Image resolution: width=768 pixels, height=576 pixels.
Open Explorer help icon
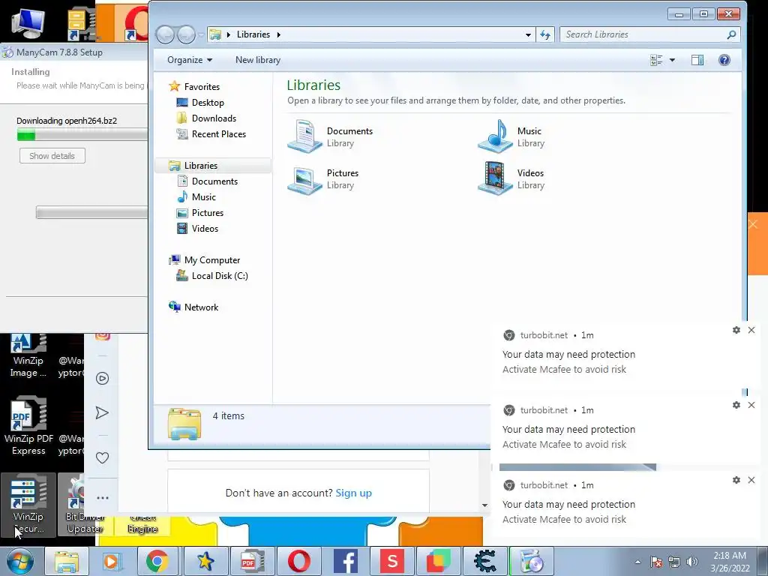point(724,60)
